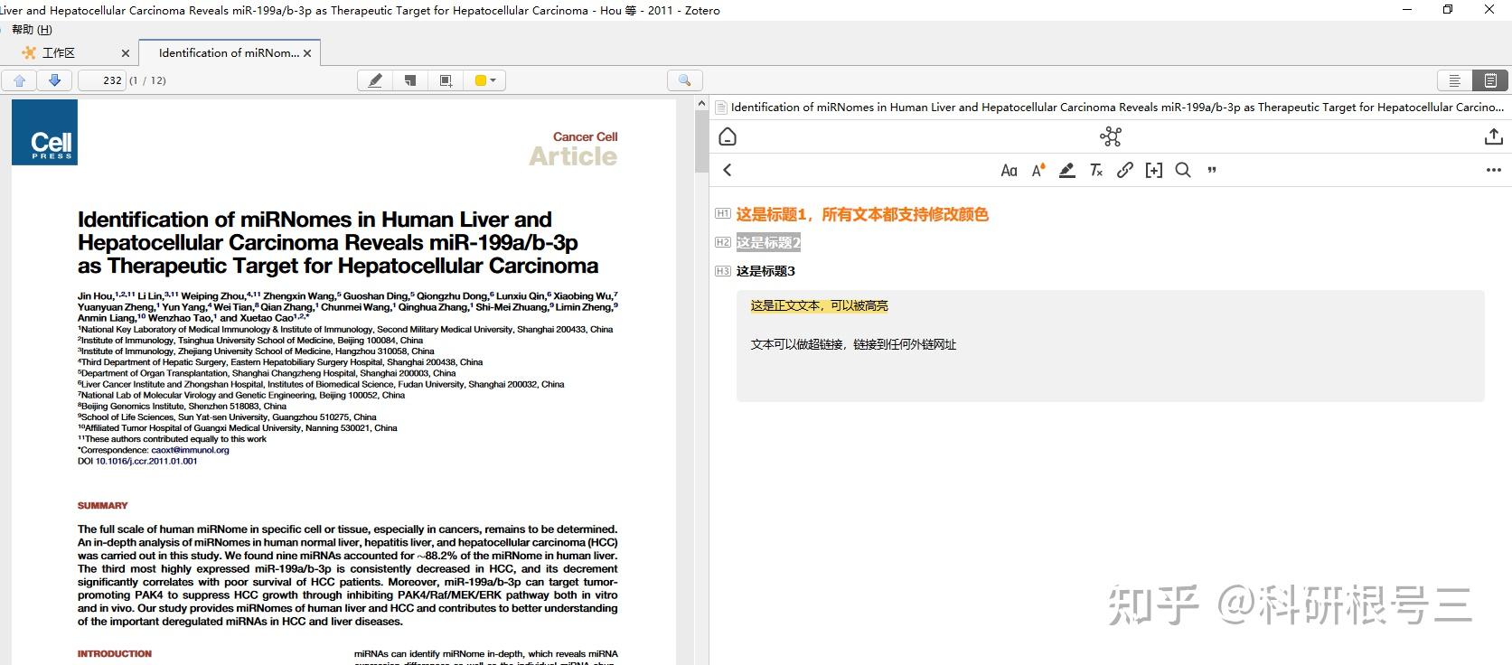Close the 工作区 tab
The width and height of the screenshot is (1512, 665).
pyautogui.click(x=126, y=53)
